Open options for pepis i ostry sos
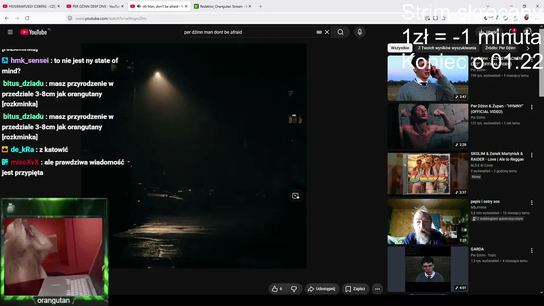This screenshot has height=306, width=544. point(531,203)
